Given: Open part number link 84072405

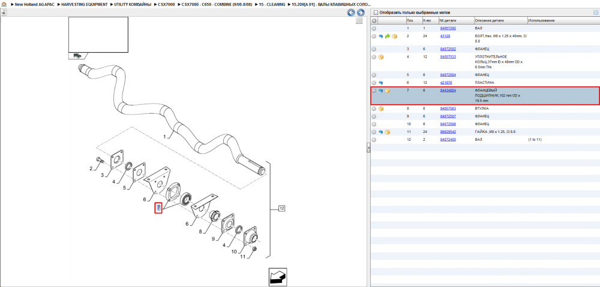Looking at the screenshot, I should coord(448,140).
